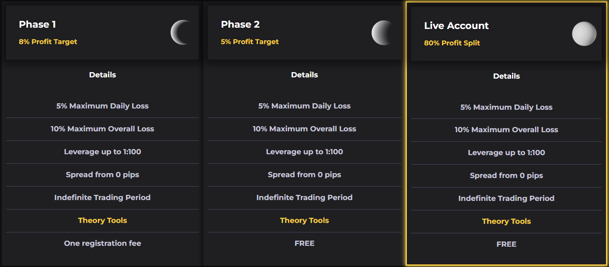Click Indefinite Trading Period in Phase 1
Screen dimensions: 609x267
[x=103, y=197]
